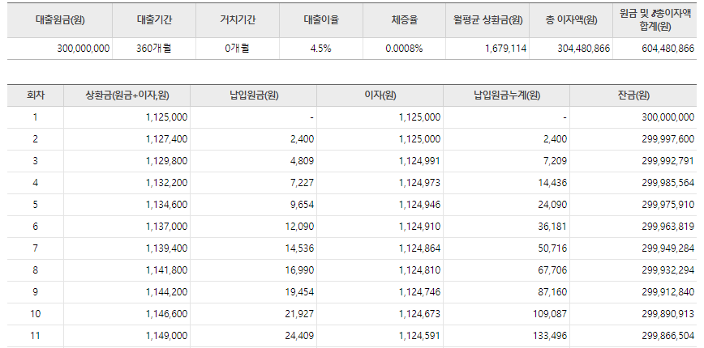Click the repayment amount 1,129,800
The height and width of the screenshot is (348, 704).
(x=166, y=161)
